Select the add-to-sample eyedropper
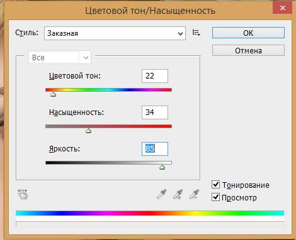 pyautogui.click(x=178, y=194)
